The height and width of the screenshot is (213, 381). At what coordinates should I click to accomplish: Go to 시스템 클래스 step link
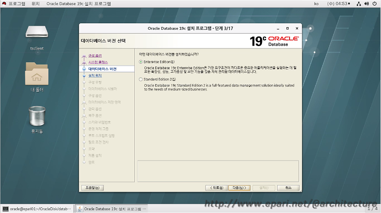98,62
